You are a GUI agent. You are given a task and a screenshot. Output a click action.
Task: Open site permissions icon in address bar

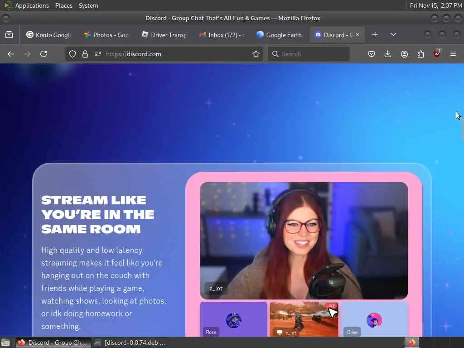pos(98,54)
